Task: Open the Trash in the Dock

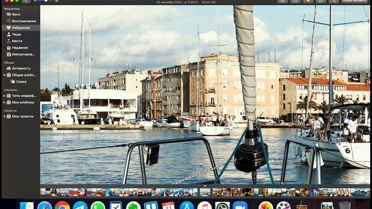Action: [x=345, y=206]
